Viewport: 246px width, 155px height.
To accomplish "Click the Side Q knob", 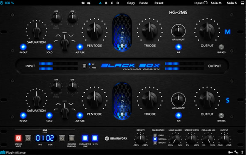I will (x=72, y=86).
